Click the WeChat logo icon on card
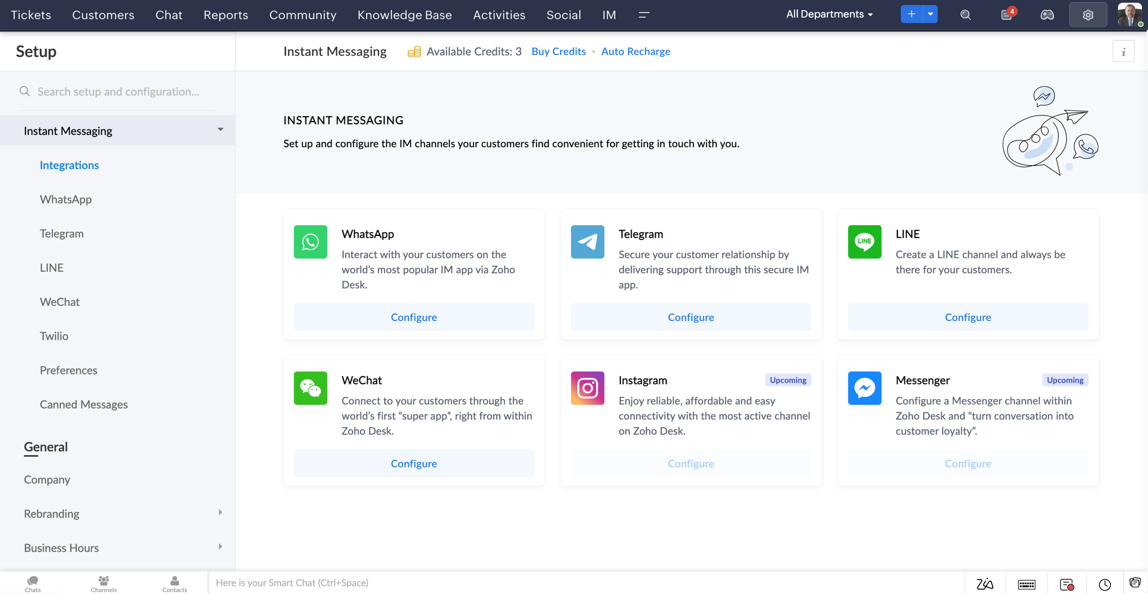Screen dimensions: 1148x594 tap(310, 388)
